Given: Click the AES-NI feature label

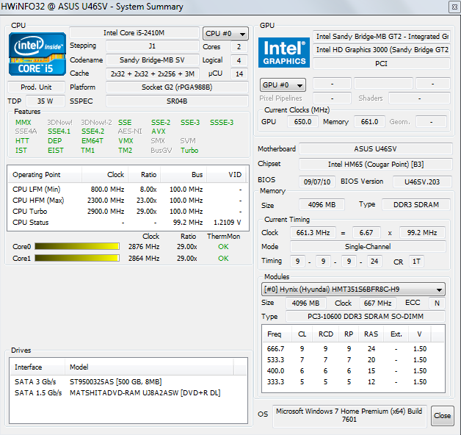Looking at the screenshot, I should (130, 132).
